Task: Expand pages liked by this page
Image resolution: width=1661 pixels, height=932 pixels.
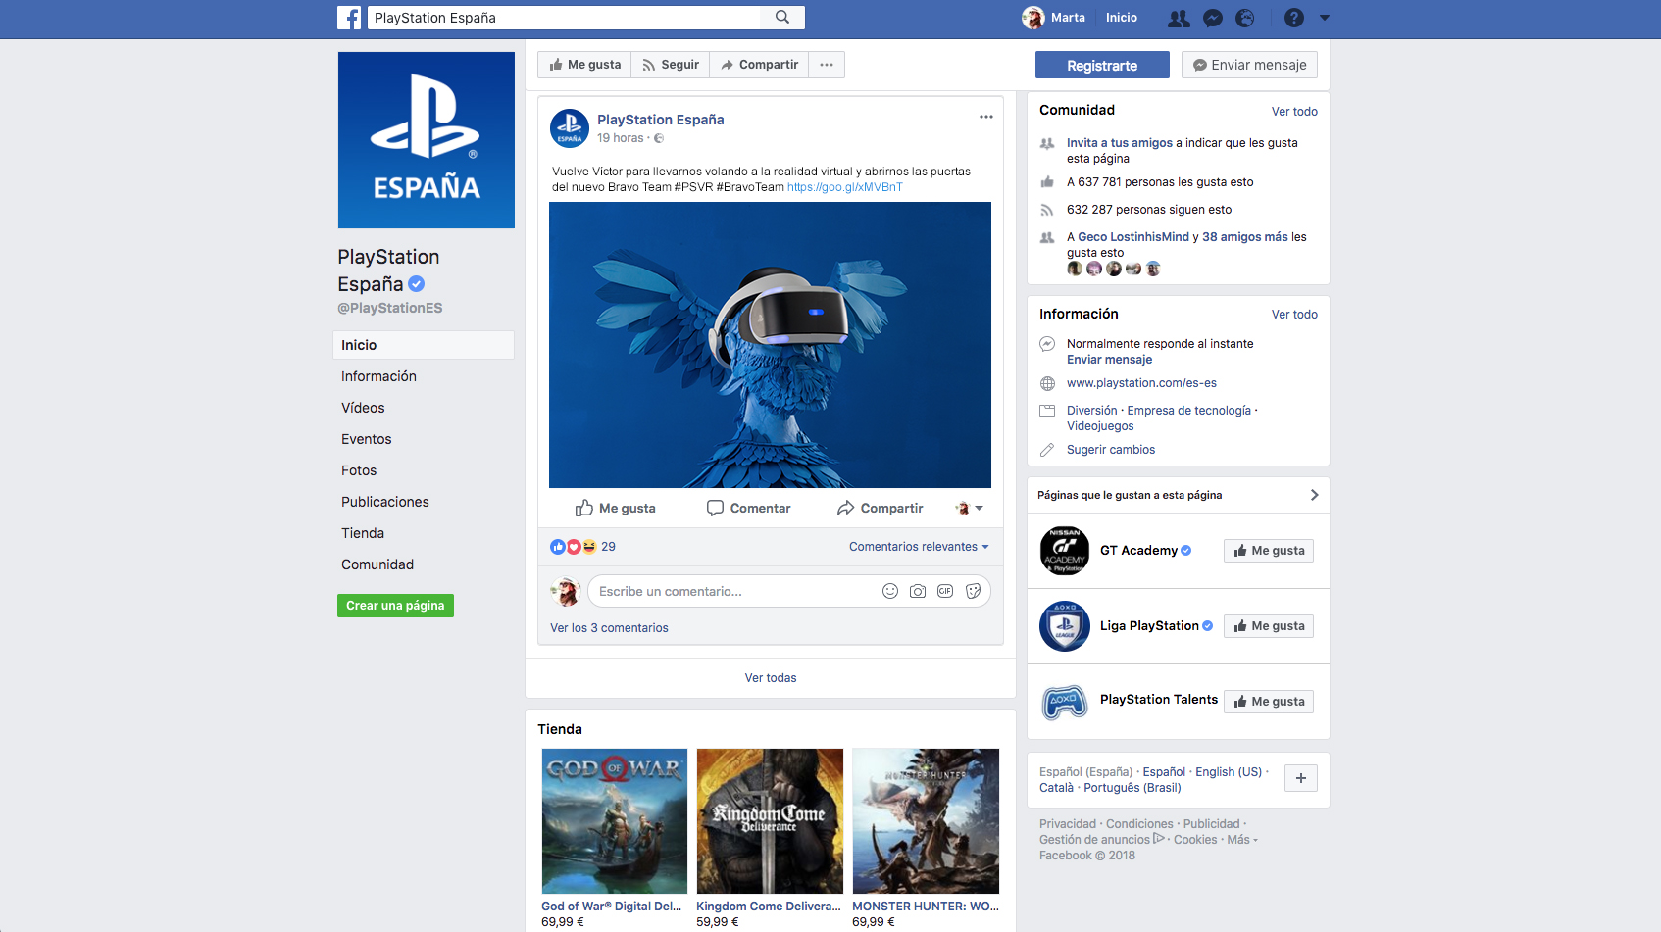Action: pyautogui.click(x=1315, y=495)
